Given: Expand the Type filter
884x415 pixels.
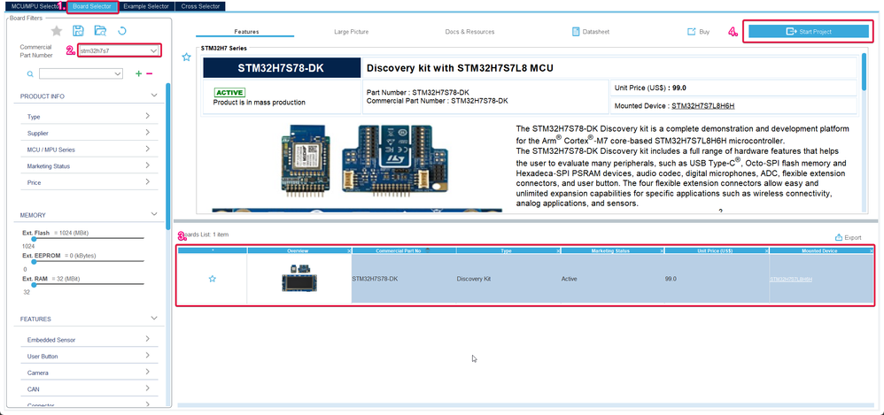Looking at the screenshot, I should 147,116.
